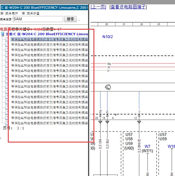The image size is (175, 176).
Task: Click connector pin number 12
Action: pos(135,118)
